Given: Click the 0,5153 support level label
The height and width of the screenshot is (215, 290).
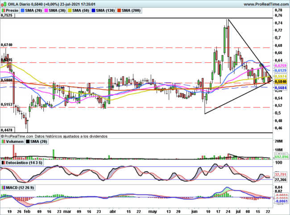Looking at the screenshot, I should [x=7, y=105].
